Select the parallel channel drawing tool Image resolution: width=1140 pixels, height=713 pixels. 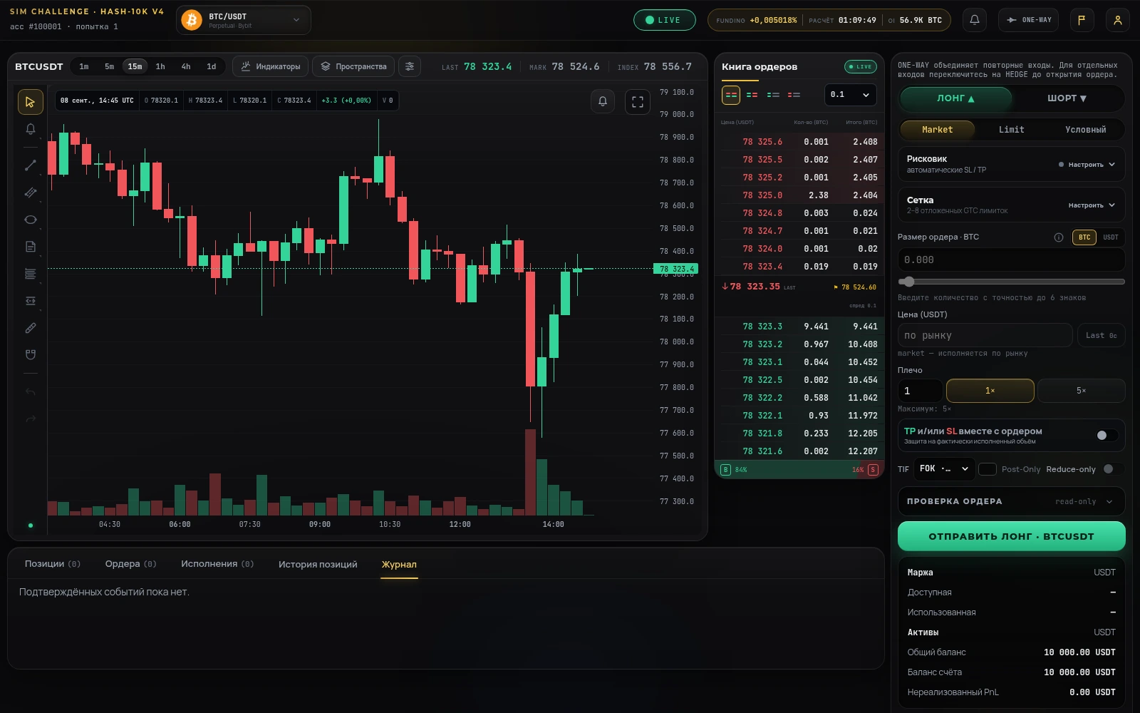[30, 193]
